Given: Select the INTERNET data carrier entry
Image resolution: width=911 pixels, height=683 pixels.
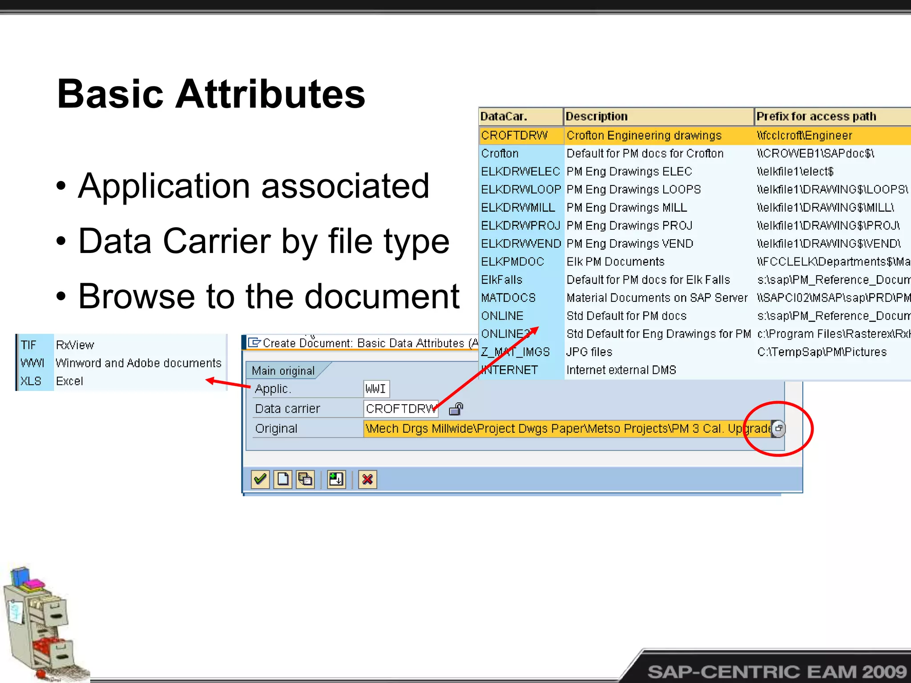Looking at the screenshot, I should tap(521, 370).
